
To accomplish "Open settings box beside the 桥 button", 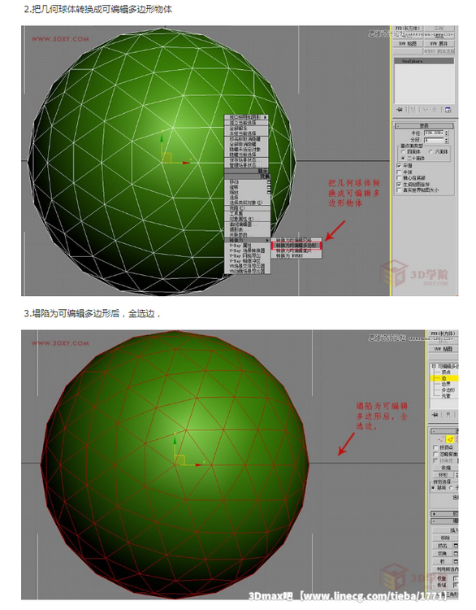I will point(456,561).
